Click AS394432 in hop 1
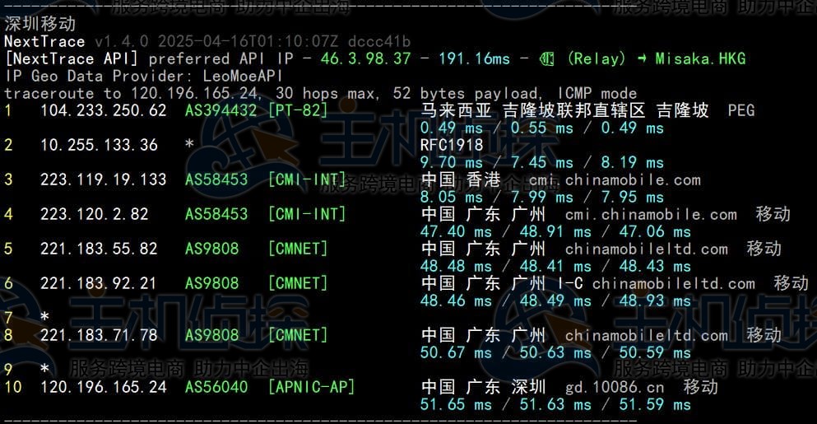Viewport: 817px width, 424px height. point(221,110)
